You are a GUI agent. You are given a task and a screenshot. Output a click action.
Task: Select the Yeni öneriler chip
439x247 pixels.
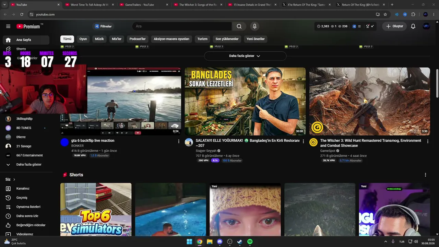point(256,39)
